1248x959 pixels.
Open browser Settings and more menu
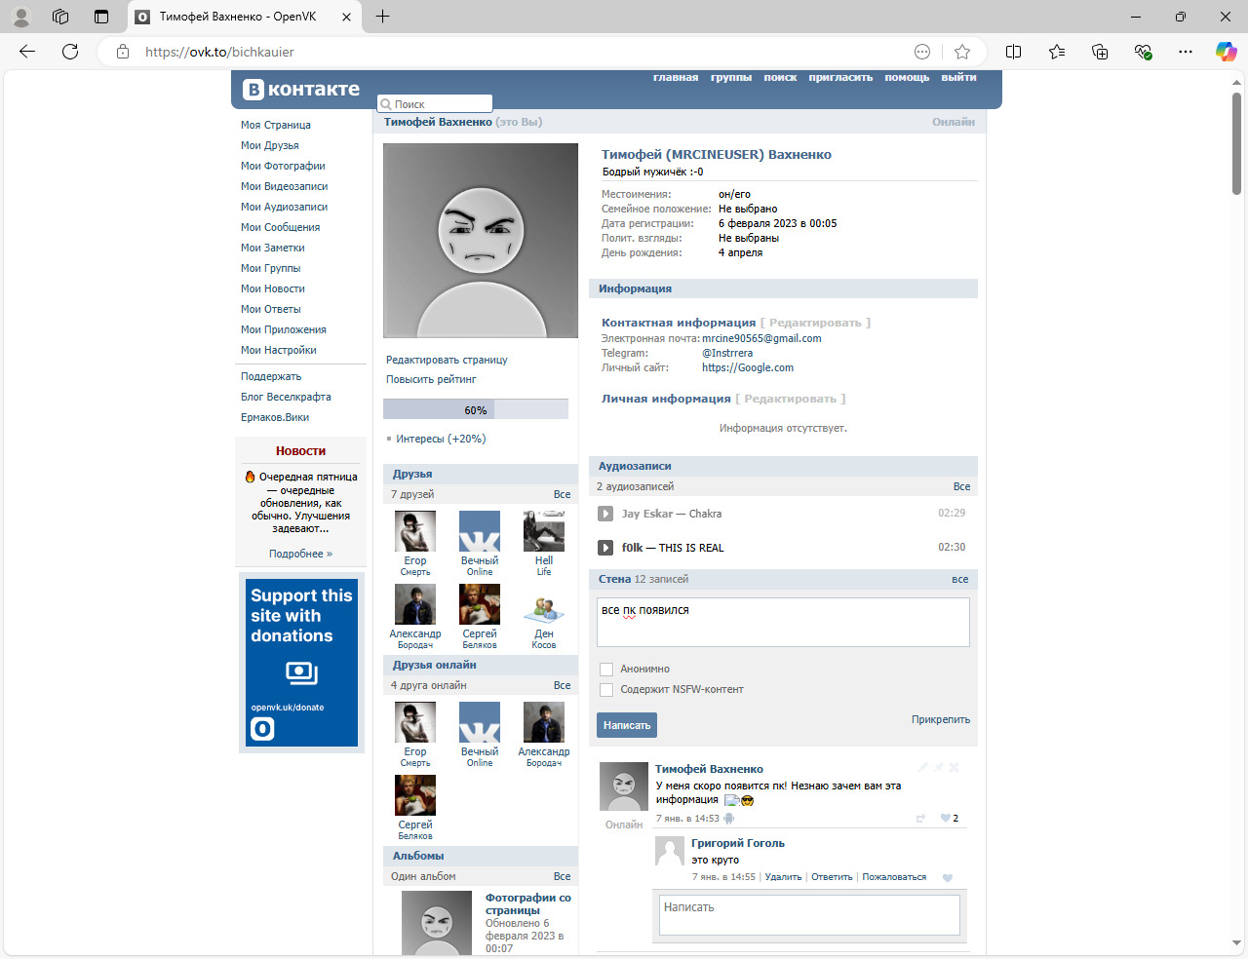(1186, 52)
